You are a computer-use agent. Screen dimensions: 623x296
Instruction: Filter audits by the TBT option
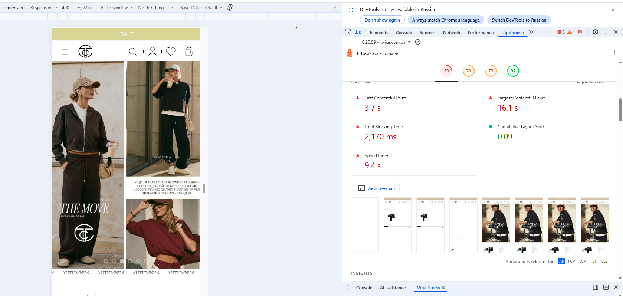click(x=593, y=261)
